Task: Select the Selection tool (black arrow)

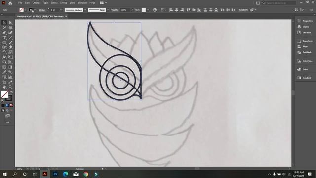Action: pyautogui.click(x=4, y=23)
